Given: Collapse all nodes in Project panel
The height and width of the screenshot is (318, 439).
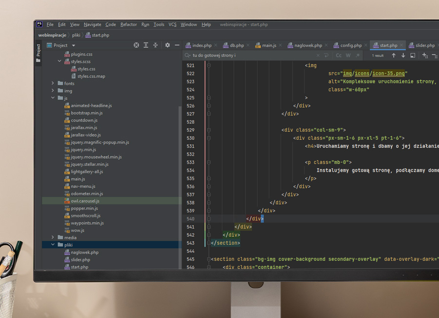Looking at the screenshot, I should tap(155, 45).
